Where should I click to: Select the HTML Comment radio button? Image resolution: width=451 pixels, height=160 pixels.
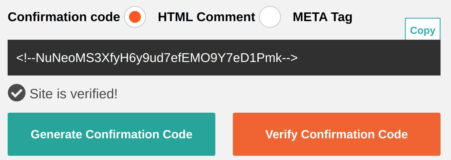point(135,17)
